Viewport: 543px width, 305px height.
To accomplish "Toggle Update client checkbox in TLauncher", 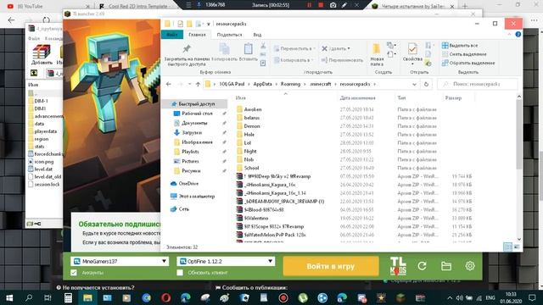I will click(180, 273).
